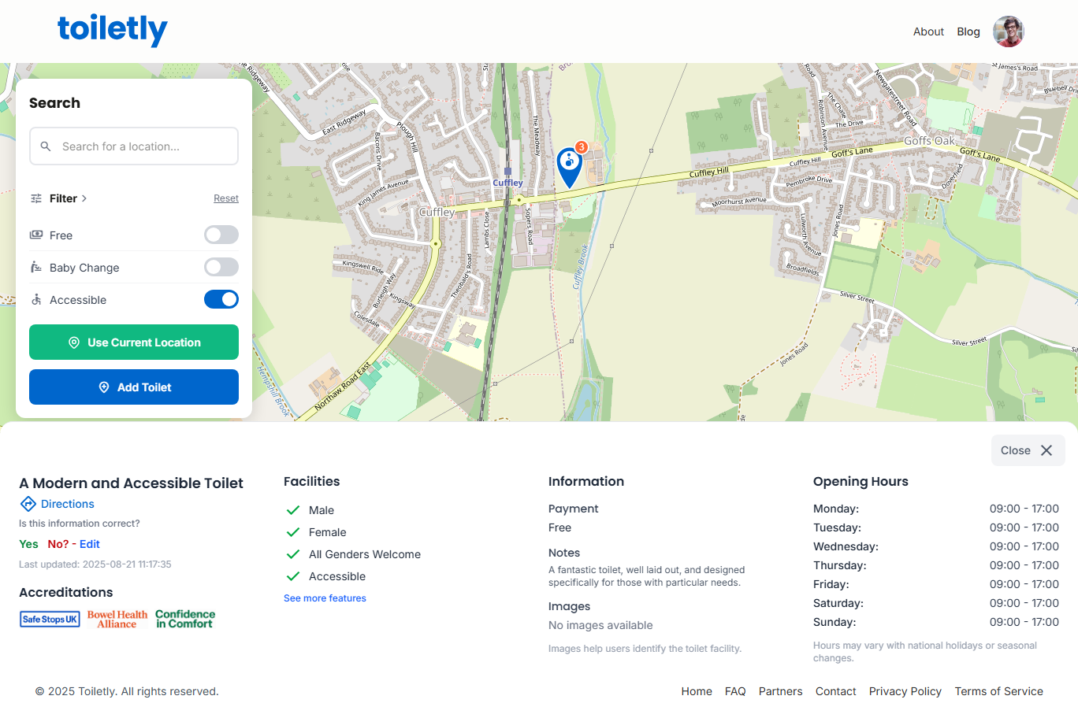Open the Privacy Policy link
Image resolution: width=1078 pixels, height=718 pixels.
click(x=905, y=691)
